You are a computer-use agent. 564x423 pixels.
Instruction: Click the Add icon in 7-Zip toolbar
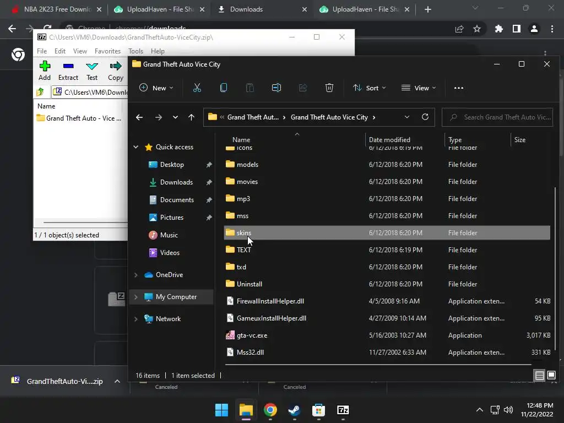pos(45,70)
